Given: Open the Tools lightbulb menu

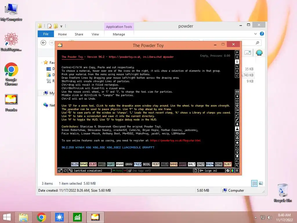Looking at the screenshot, I should point(237,152).
